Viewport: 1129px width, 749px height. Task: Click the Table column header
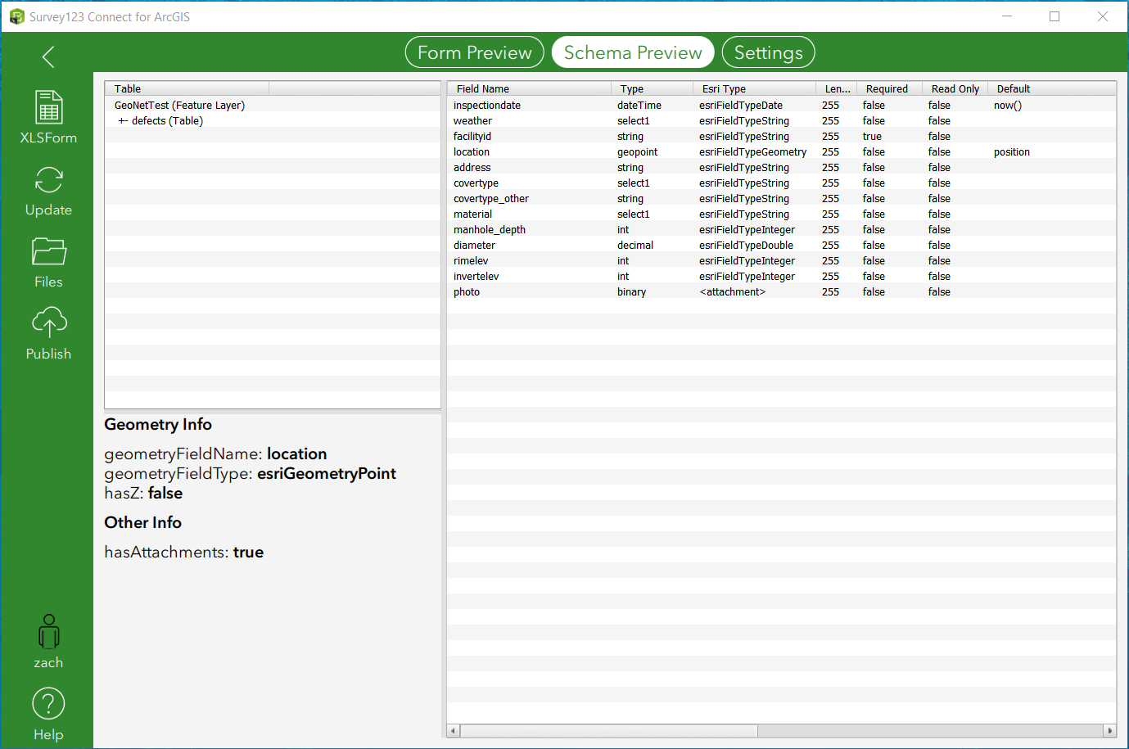point(187,88)
